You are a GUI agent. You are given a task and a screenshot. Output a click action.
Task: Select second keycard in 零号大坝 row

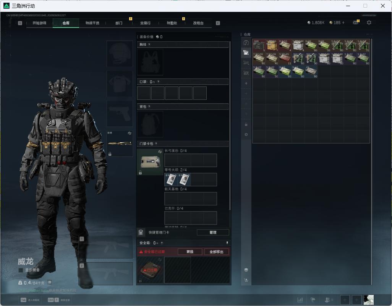(184, 179)
